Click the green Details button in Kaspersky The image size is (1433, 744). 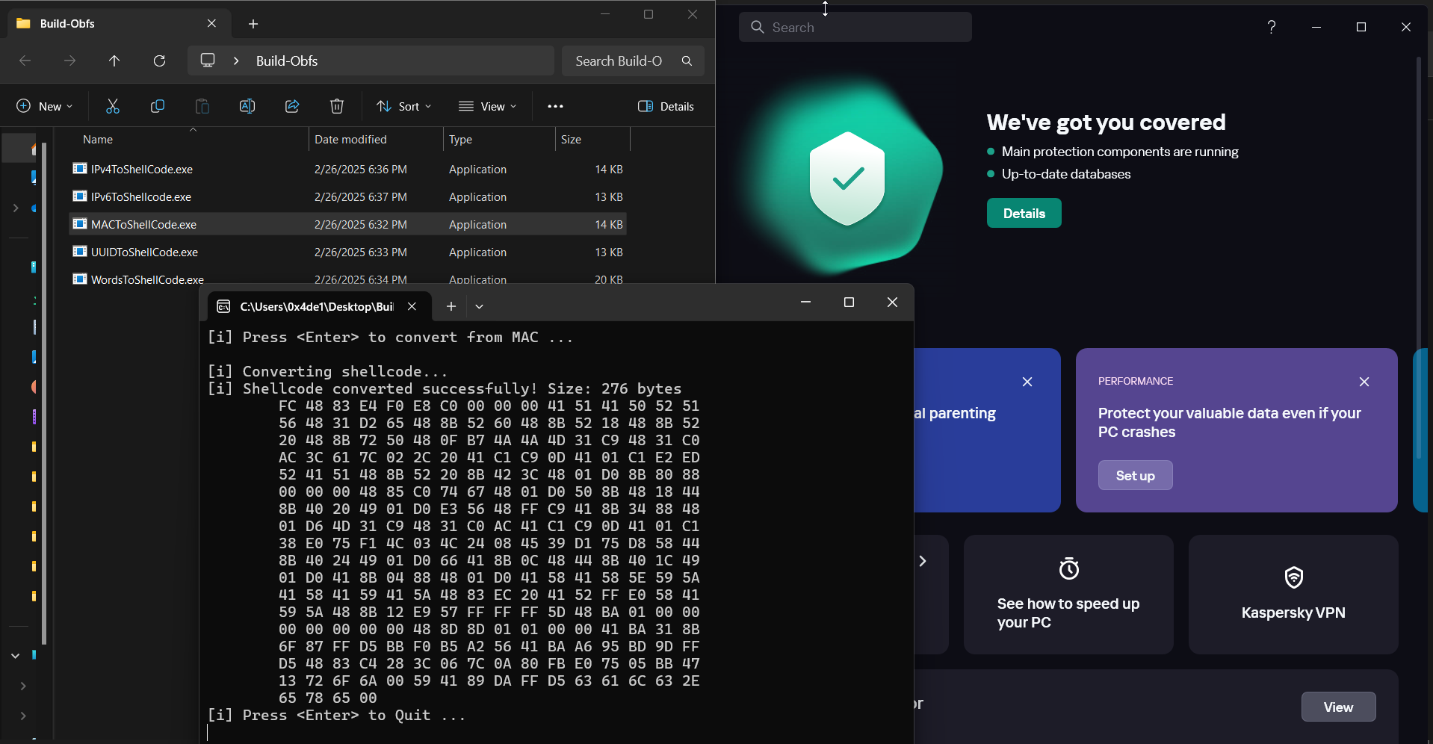click(1024, 213)
